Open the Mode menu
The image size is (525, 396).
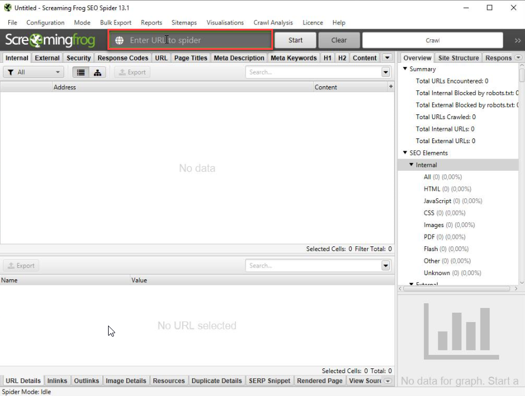pyautogui.click(x=82, y=22)
